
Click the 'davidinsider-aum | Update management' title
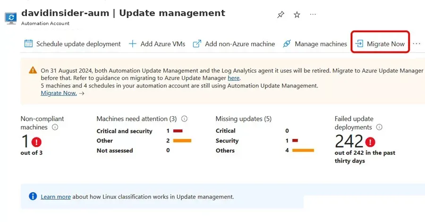pos(123,13)
